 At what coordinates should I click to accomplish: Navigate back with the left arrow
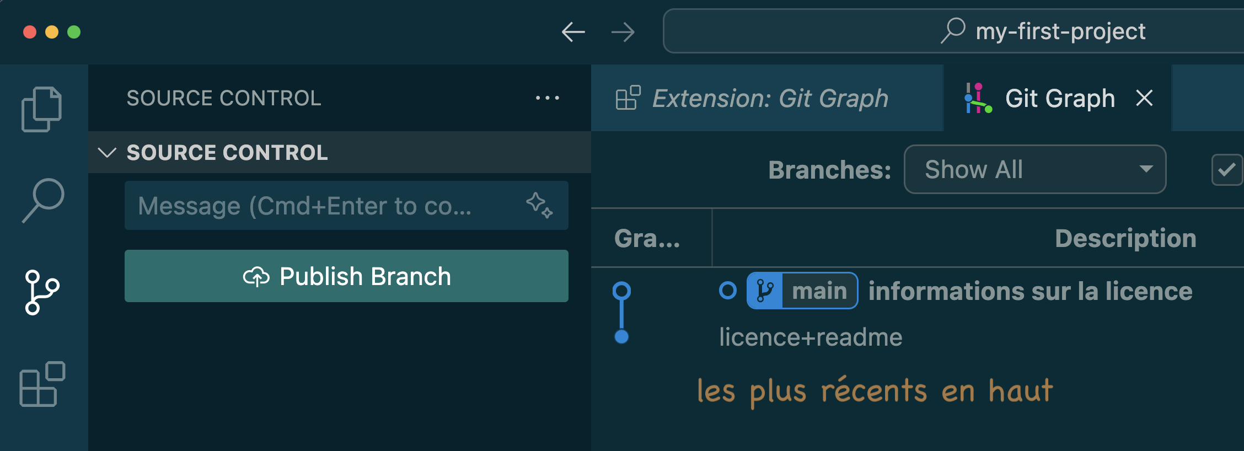pos(573,32)
